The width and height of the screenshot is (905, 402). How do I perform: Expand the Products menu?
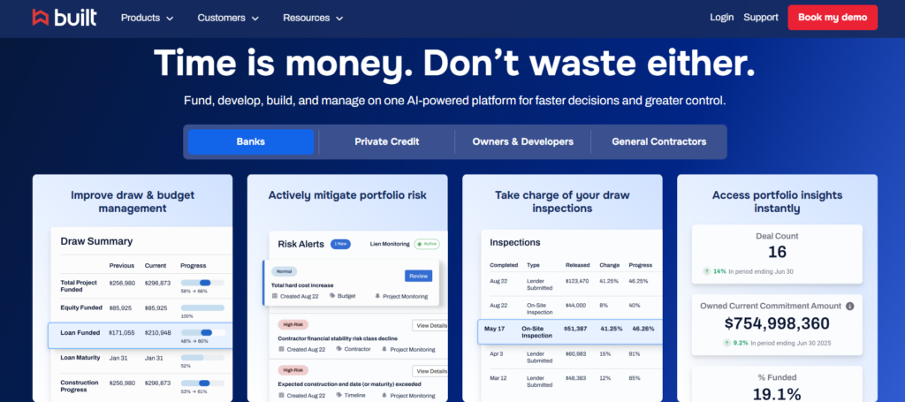148,18
